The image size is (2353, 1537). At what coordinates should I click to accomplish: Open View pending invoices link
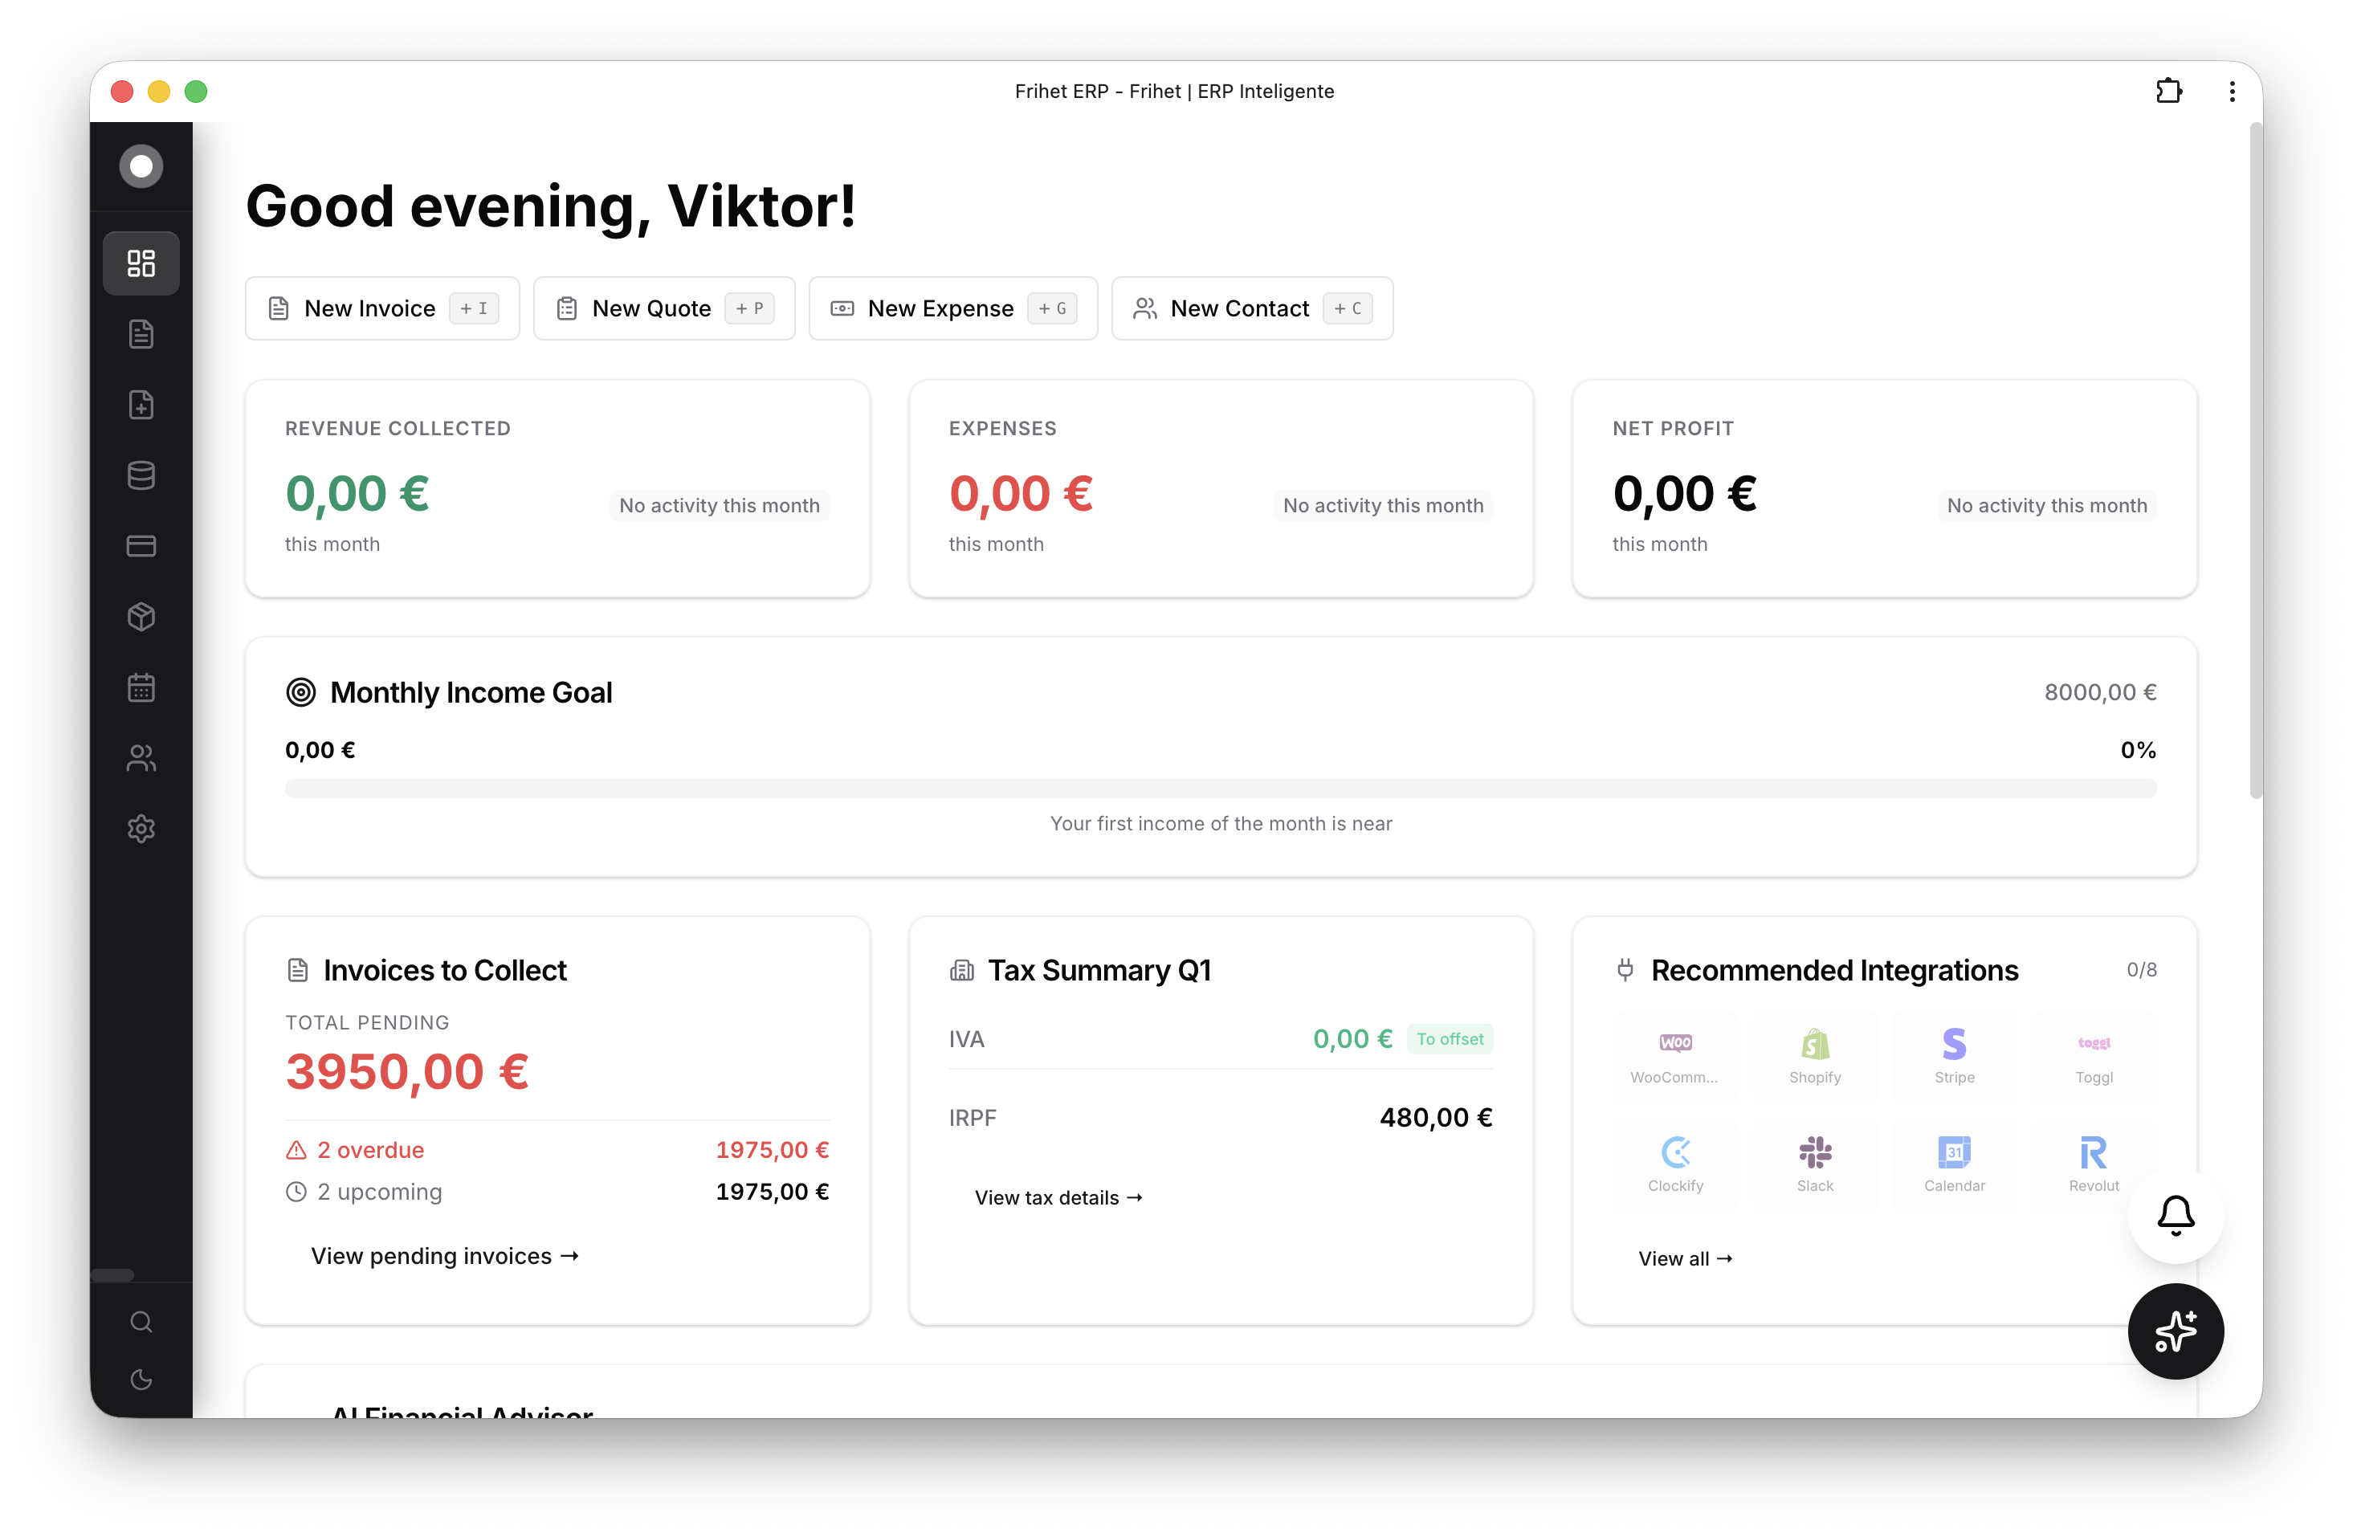coord(445,1255)
